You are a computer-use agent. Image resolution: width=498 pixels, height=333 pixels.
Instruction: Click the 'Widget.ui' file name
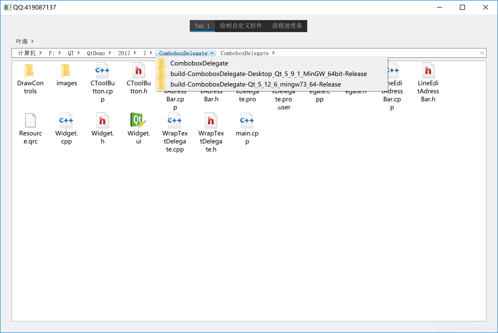pos(139,137)
